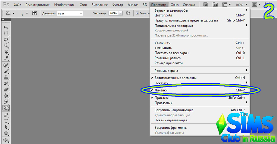Image resolution: width=277 pixels, height=144 pixels.
Task: Click Закрепить направляющие menu entry
Action: pyautogui.click(x=174, y=110)
